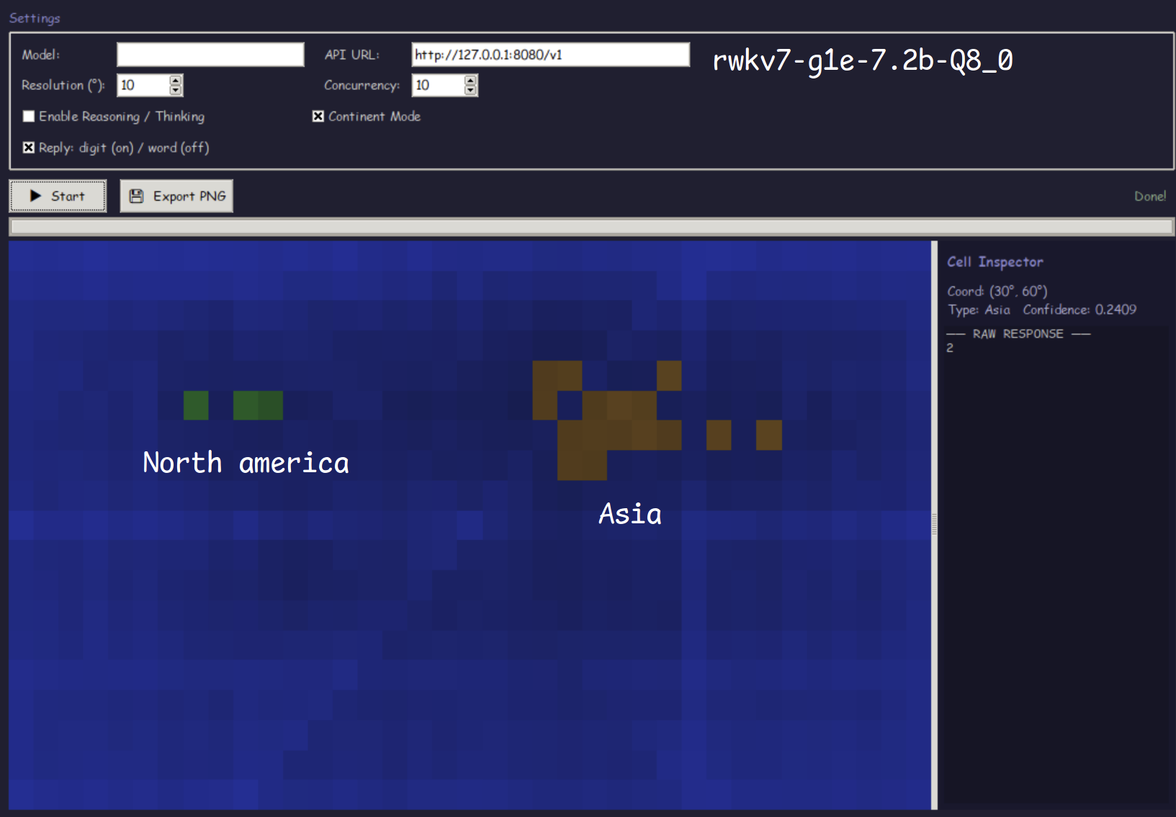
Task: Click the progress bar below the buttons
Action: pos(591,227)
